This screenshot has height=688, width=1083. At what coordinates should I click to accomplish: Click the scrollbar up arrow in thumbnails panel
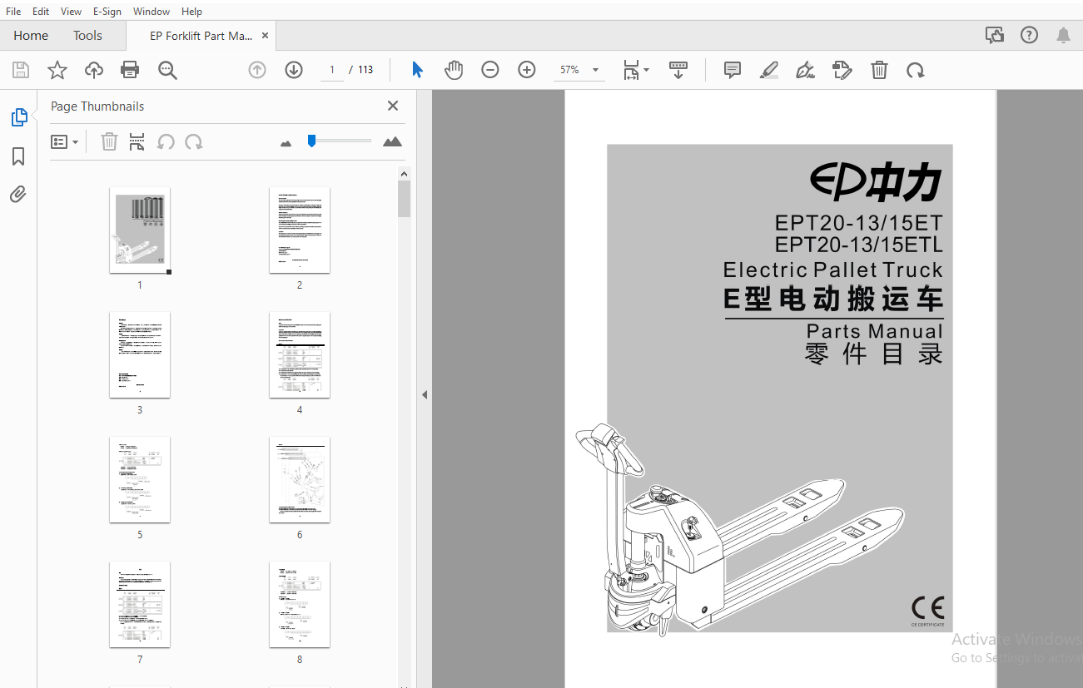click(x=404, y=174)
